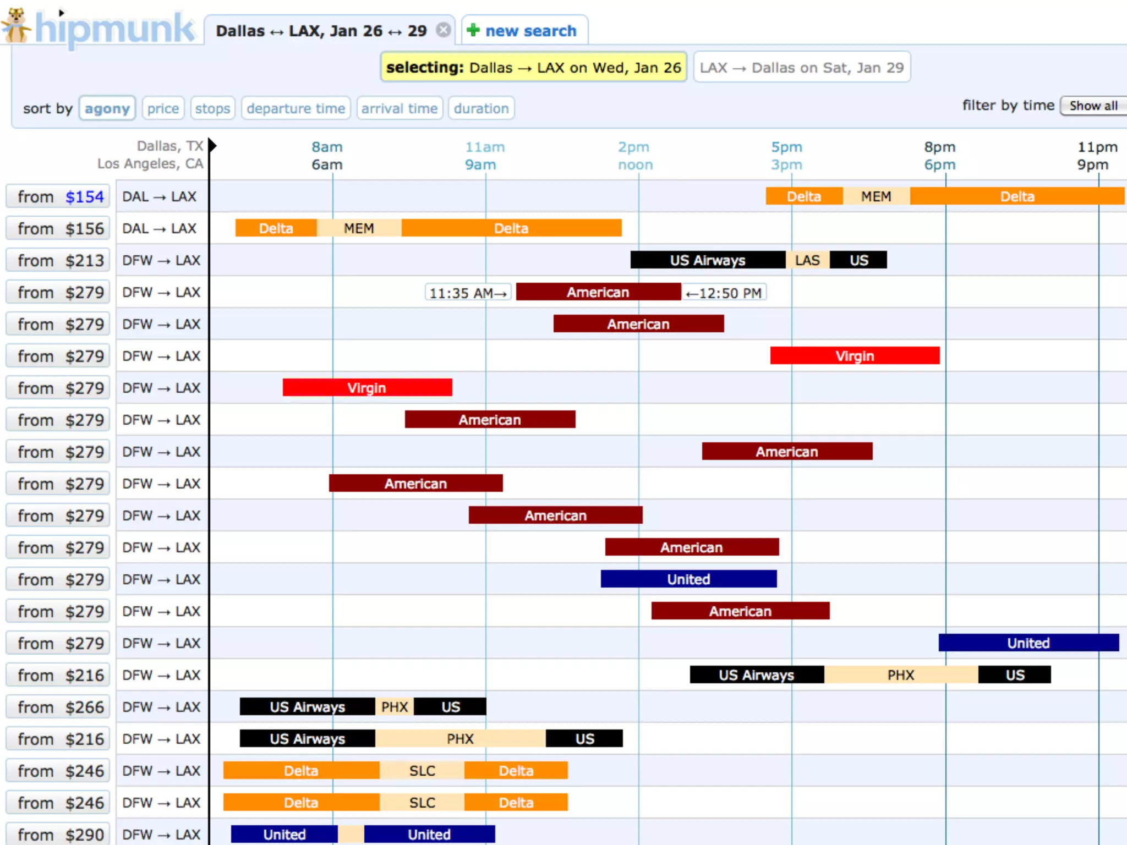Open the Show all time filter
The height and width of the screenshot is (845, 1127).
pyautogui.click(x=1093, y=106)
